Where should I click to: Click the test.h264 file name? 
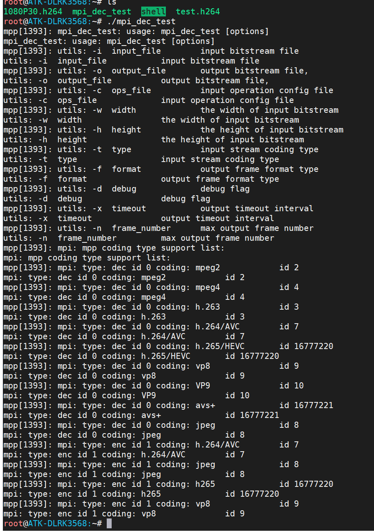[x=198, y=11]
